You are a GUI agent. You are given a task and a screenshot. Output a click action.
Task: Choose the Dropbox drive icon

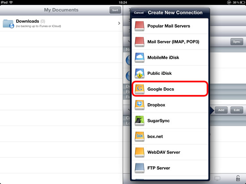coord(140,105)
